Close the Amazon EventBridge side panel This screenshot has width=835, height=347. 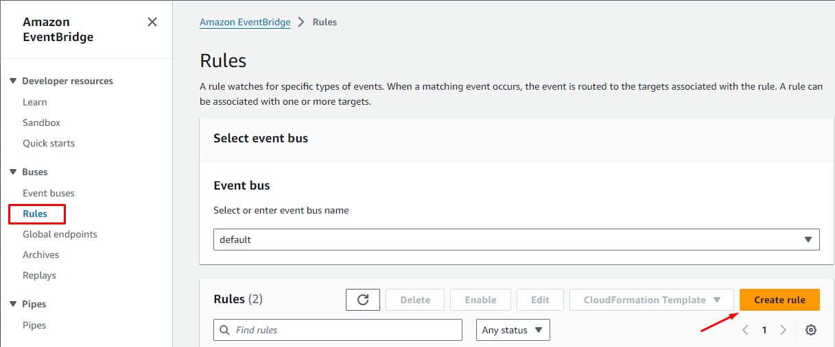click(x=152, y=22)
